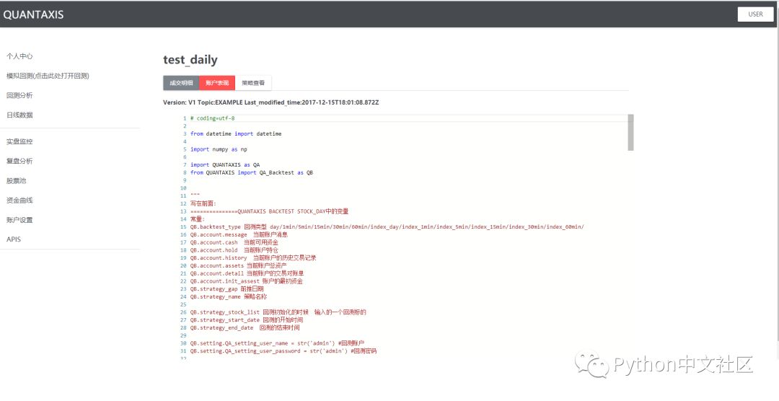779x401 pixels.
Task: Click the Version V1 Topic:EXAMPLE info line
Action: pos(270,102)
